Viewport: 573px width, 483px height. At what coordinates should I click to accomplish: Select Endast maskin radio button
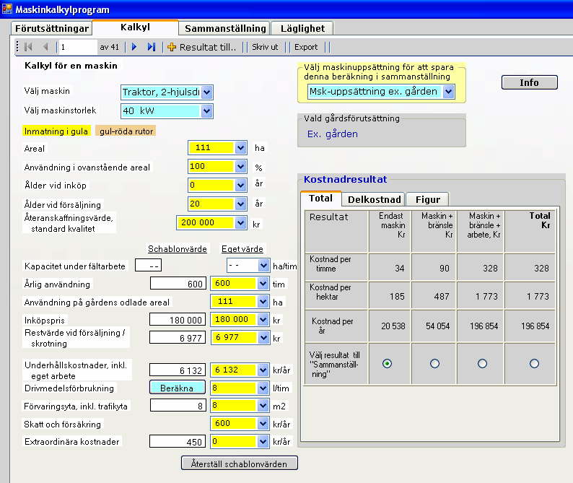click(388, 363)
